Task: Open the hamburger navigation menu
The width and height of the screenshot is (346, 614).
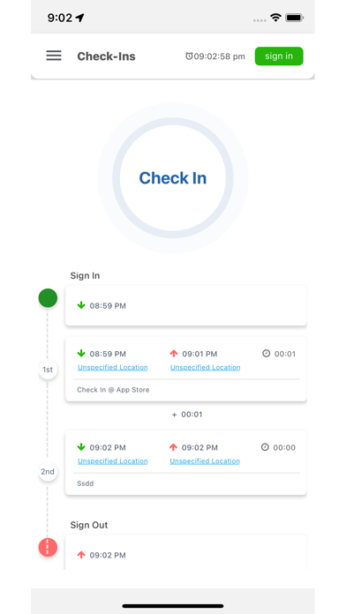Action: point(54,56)
